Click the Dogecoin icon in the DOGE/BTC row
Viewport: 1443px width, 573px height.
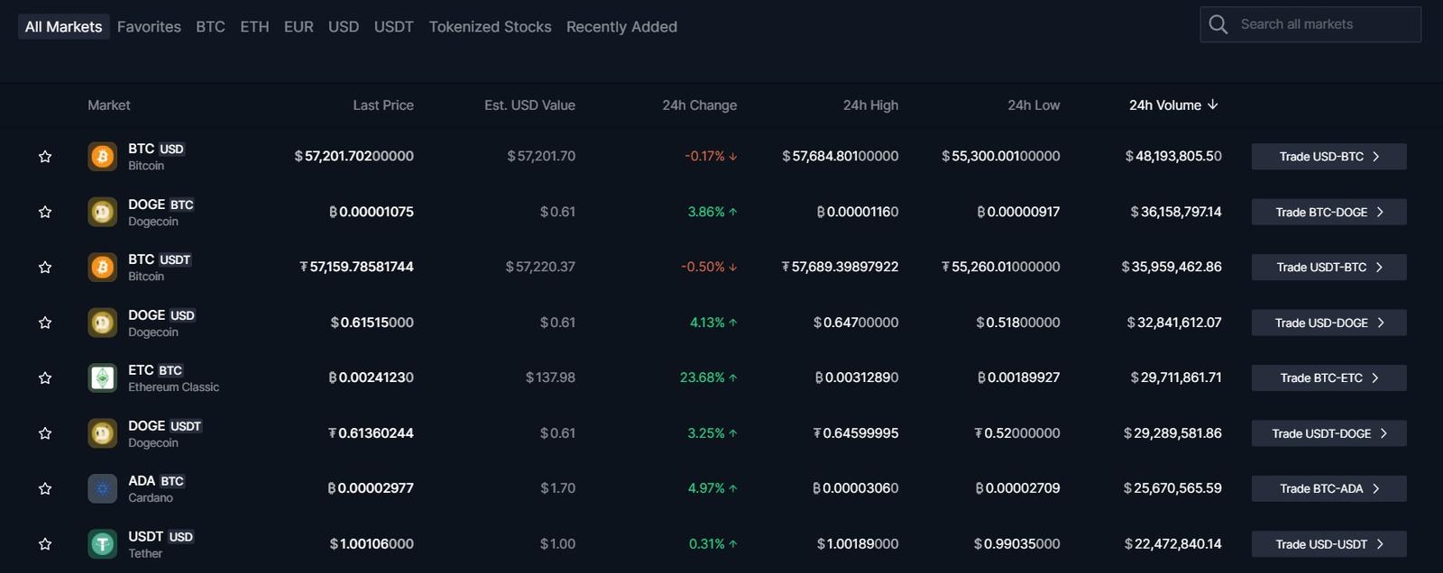(x=102, y=211)
